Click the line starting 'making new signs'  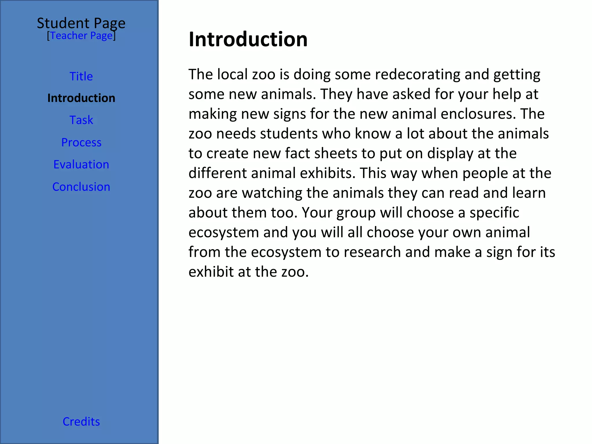[367, 114]
